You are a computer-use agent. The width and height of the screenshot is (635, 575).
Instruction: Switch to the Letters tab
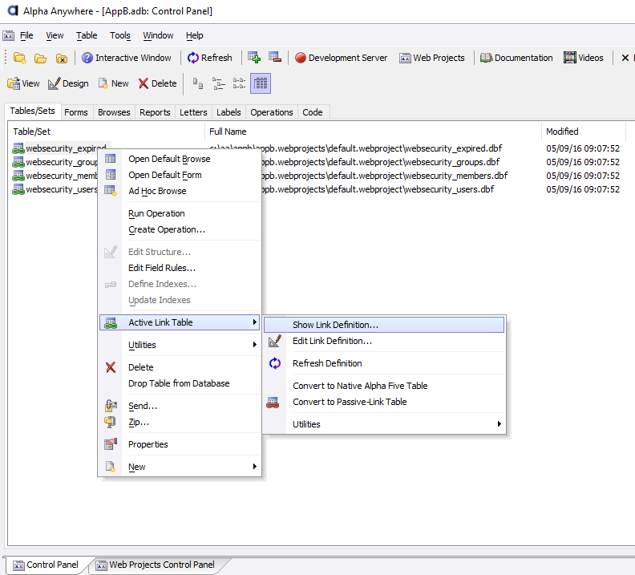(x=193, y=112)
